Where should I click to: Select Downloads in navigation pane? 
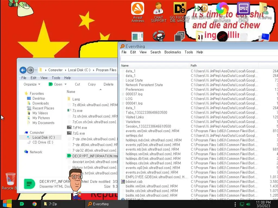pos(41,103)
